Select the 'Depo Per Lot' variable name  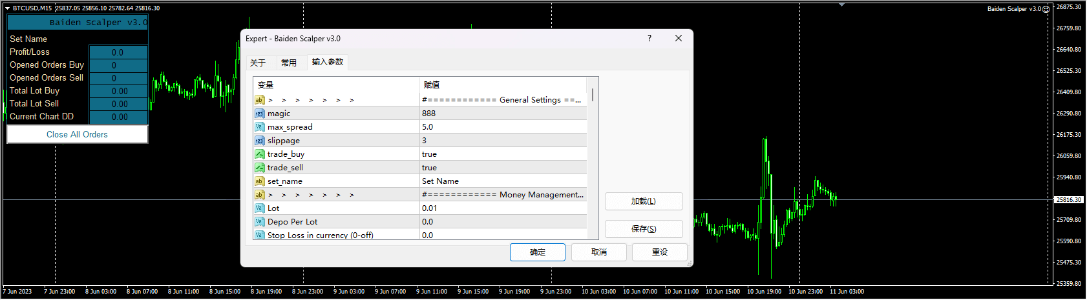[x=292, y=222]
